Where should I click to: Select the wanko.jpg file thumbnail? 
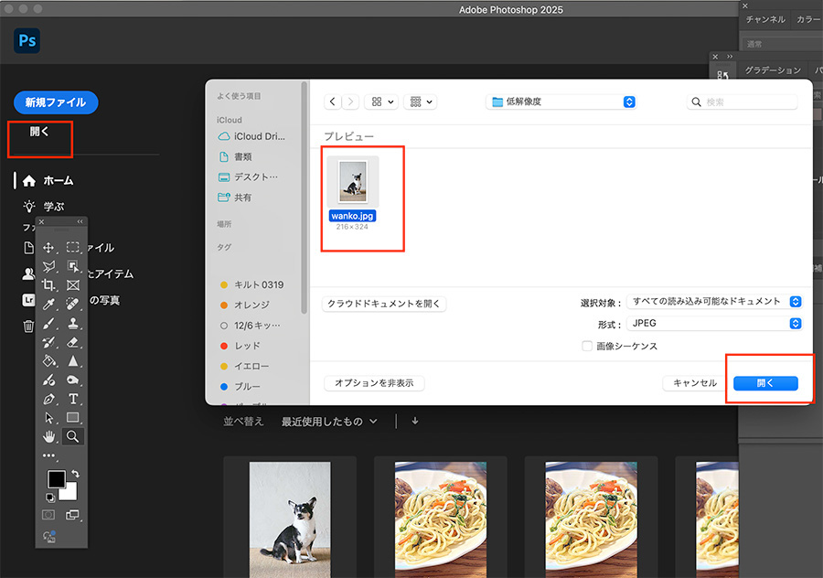click(353, 182)
